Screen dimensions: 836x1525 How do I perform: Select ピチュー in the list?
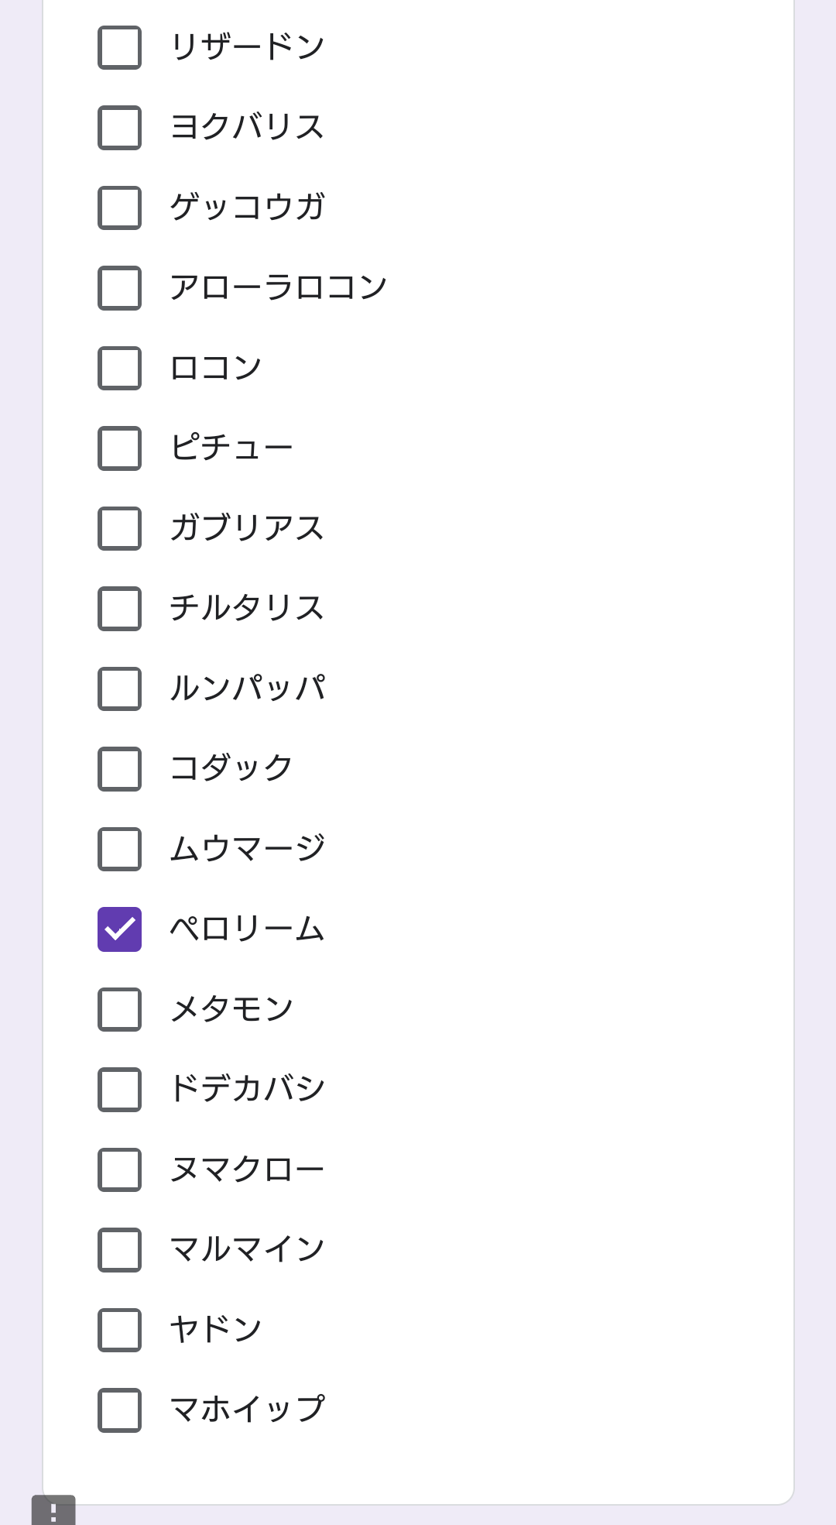(119, 448)
